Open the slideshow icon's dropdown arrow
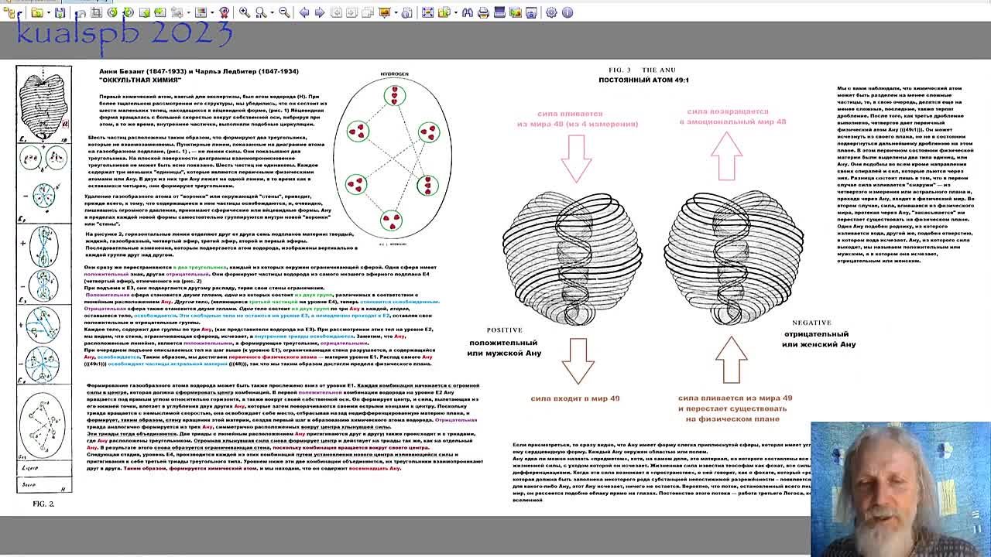 pos(396,12)
